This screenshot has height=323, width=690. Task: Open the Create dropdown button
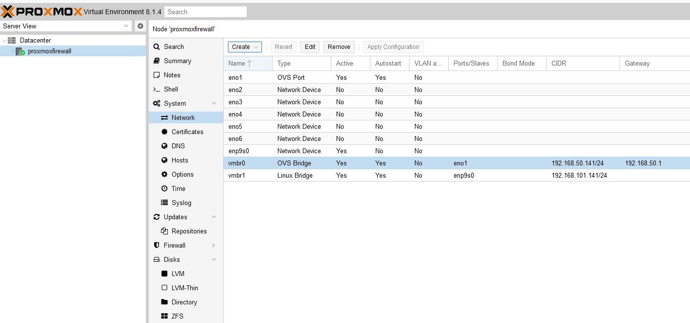(x=245, y=47)
